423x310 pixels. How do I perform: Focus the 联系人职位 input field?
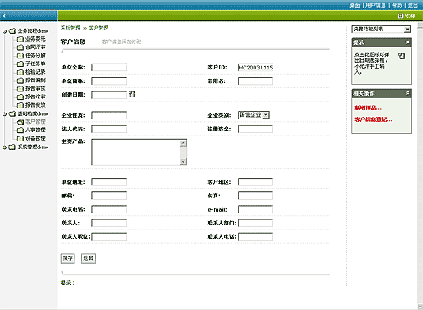(109, 236)
